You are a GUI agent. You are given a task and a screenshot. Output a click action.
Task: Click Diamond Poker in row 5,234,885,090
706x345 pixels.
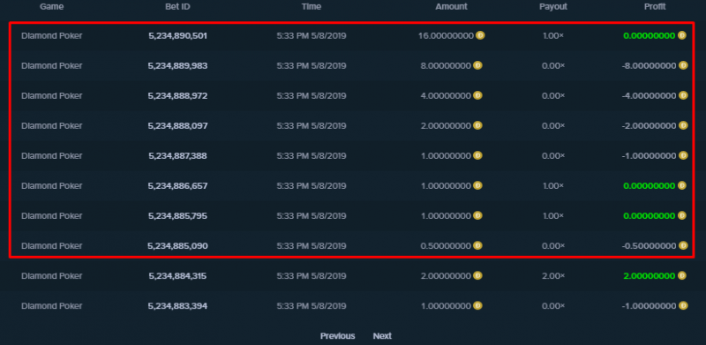(x=52, y=246)
